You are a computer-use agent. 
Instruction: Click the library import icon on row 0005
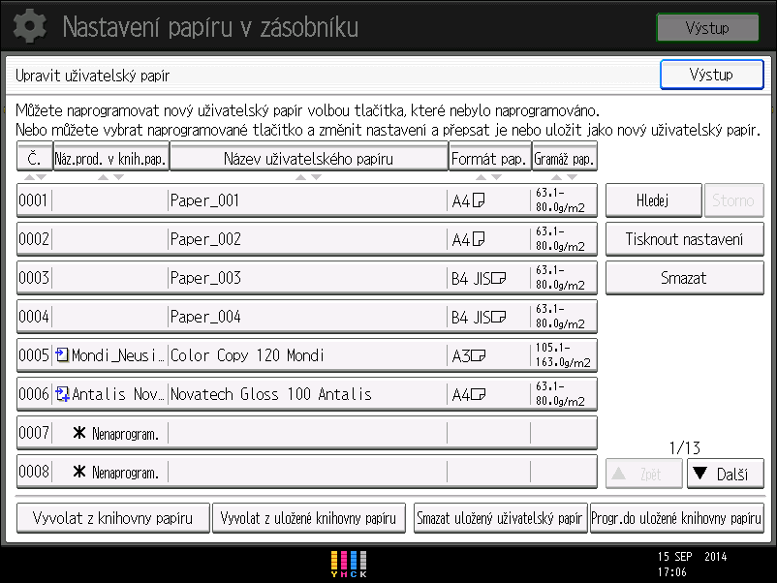pyautogui.click(x=62, y=354)
